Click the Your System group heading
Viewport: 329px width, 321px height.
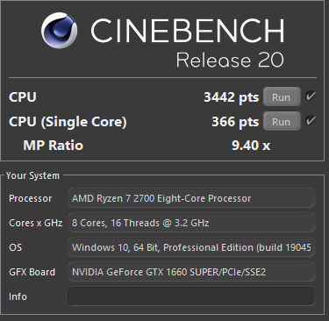(x=32, y=175)
